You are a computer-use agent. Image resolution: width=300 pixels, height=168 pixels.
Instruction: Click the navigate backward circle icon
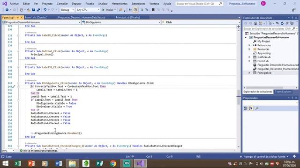(7, 10)
